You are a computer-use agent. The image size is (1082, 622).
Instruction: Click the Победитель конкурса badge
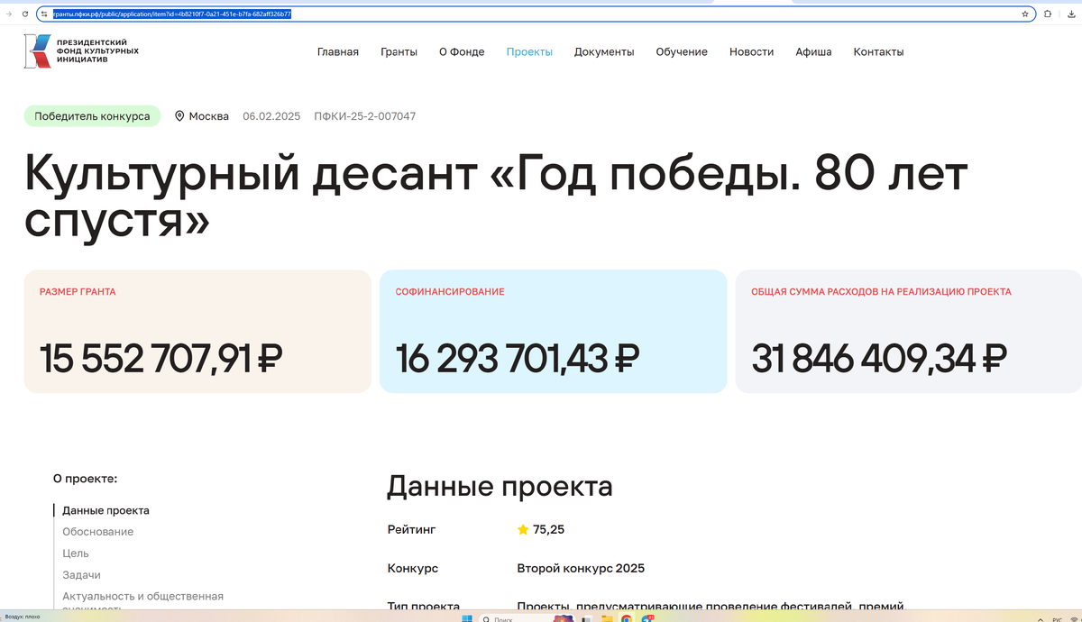(92, 115)
